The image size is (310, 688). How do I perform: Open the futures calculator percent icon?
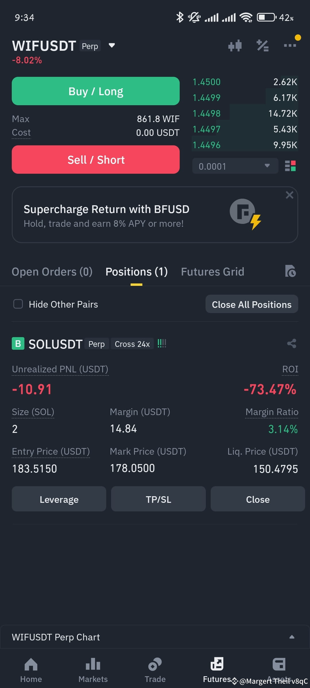[262, 46]
